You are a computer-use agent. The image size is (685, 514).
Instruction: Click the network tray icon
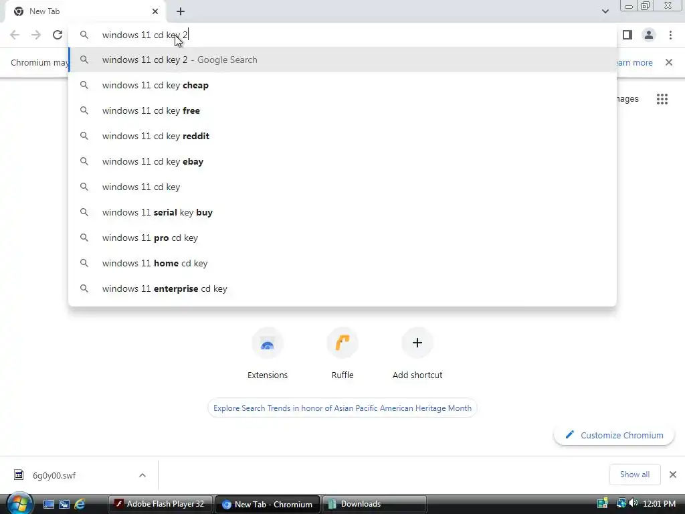point(621,503)
